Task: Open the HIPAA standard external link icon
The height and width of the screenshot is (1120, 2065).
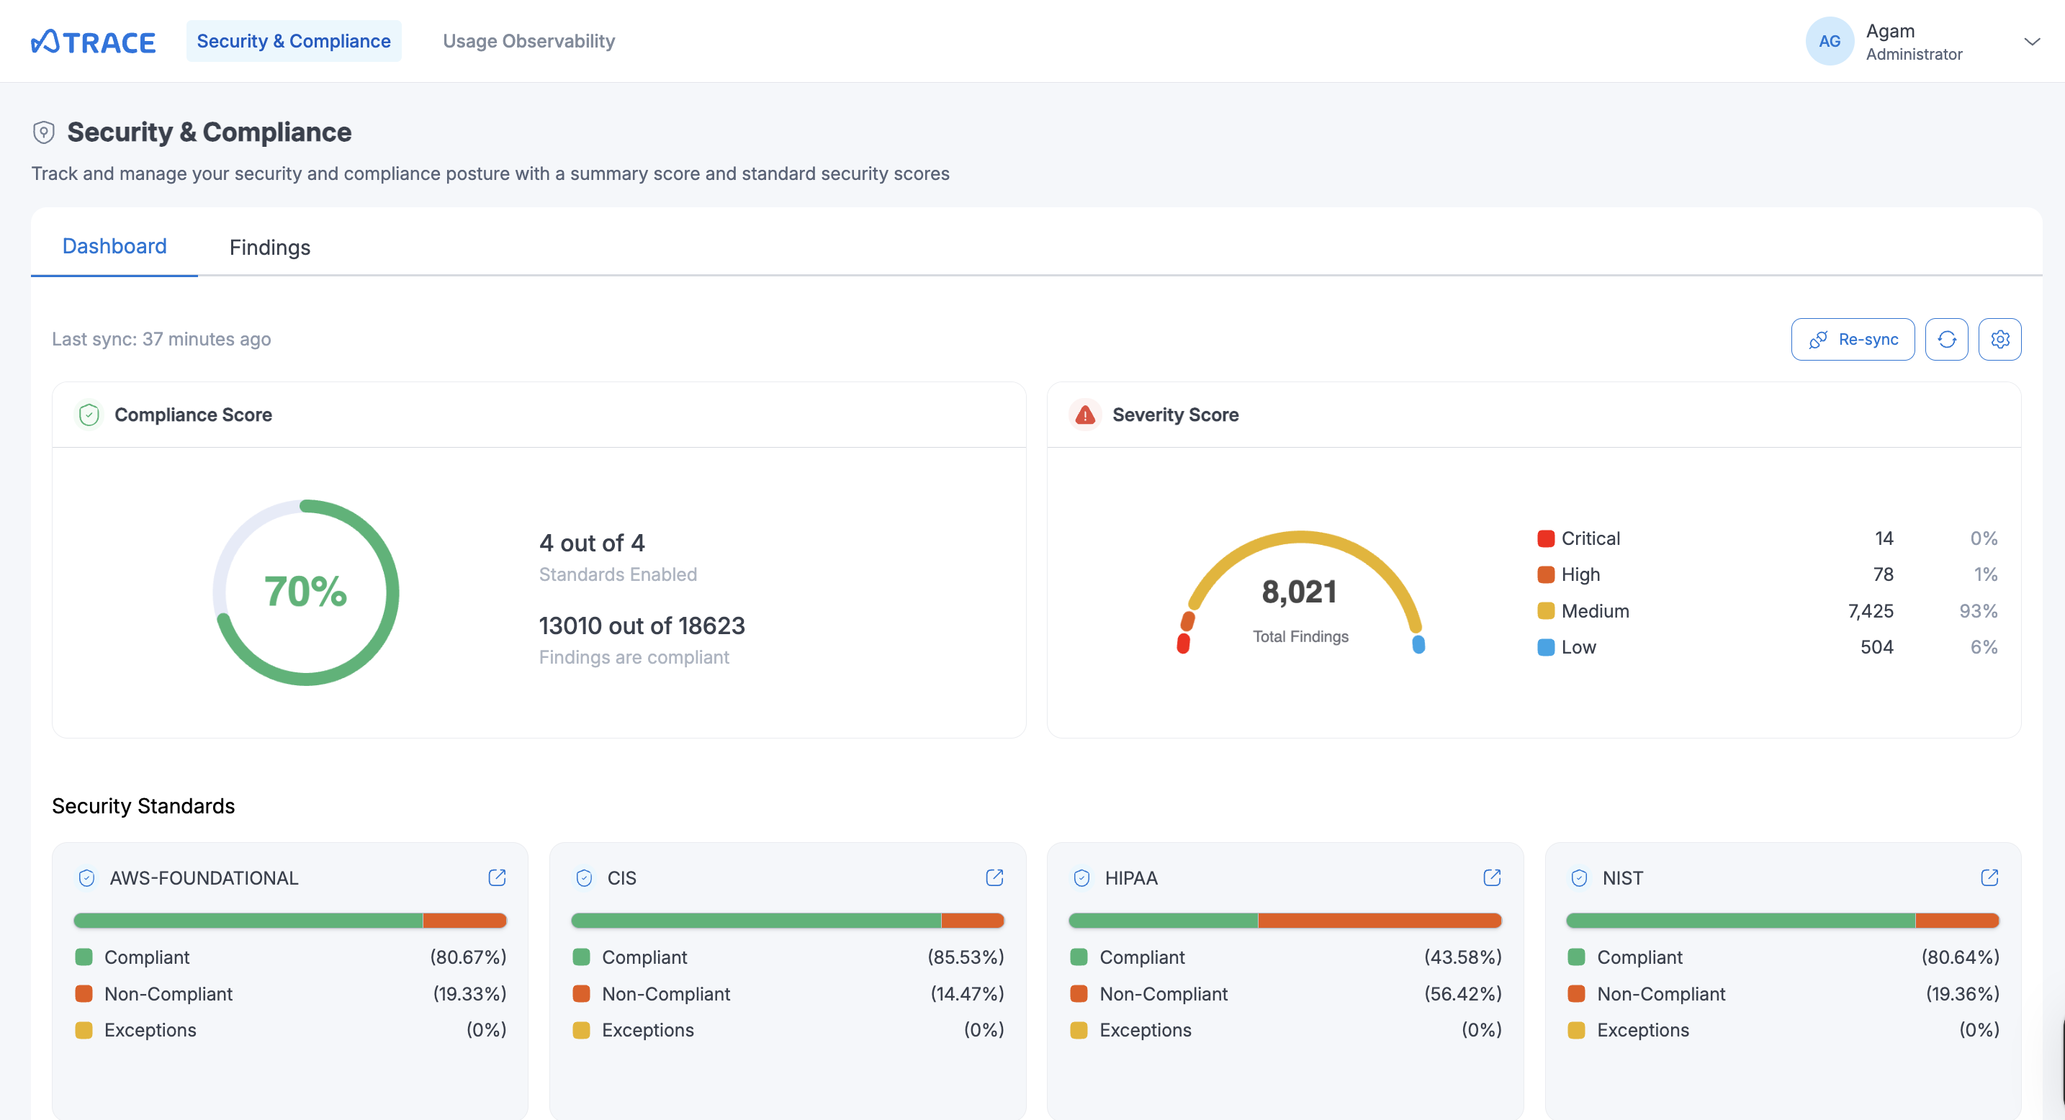Action: [1491, 877]
